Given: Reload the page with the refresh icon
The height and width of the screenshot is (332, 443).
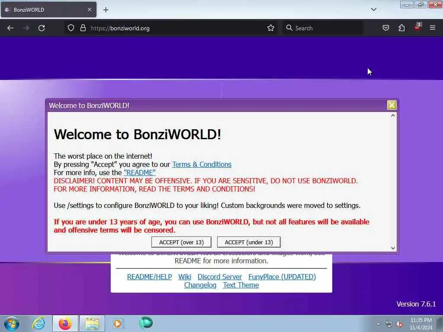Looking at the screenshot, I should [x=42, y=28].
